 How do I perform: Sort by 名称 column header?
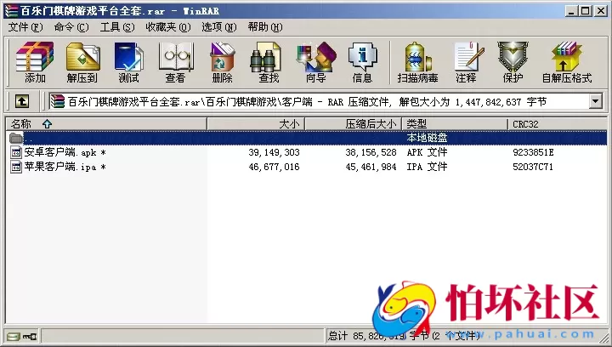click(106, 124)
